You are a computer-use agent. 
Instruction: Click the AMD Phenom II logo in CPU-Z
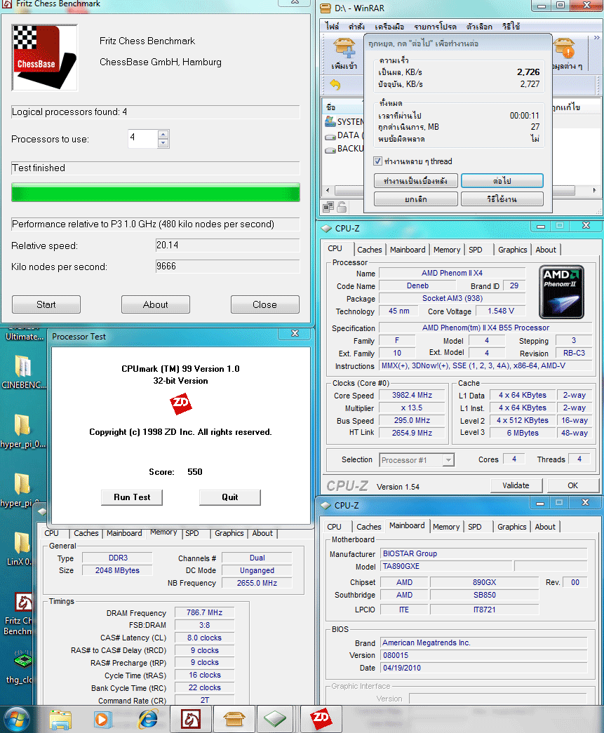coord(561,292)
